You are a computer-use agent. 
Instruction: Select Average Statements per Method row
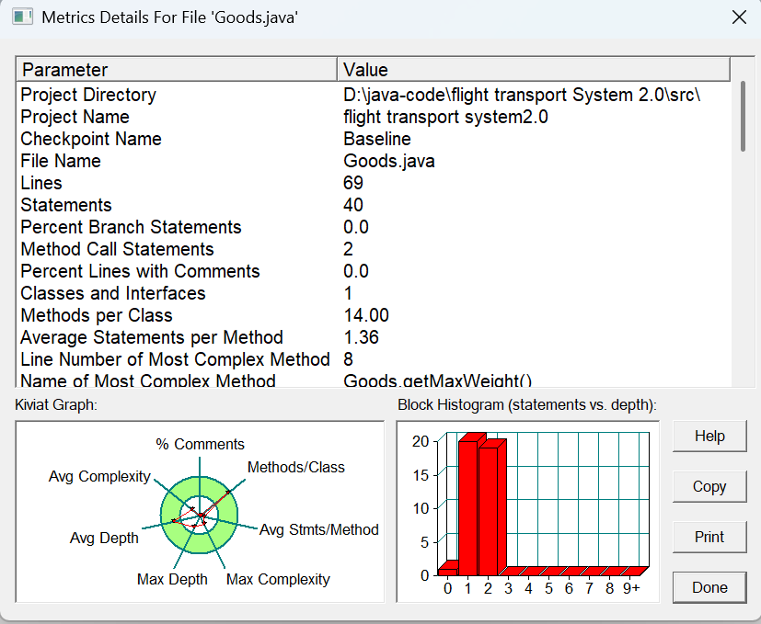152,337
